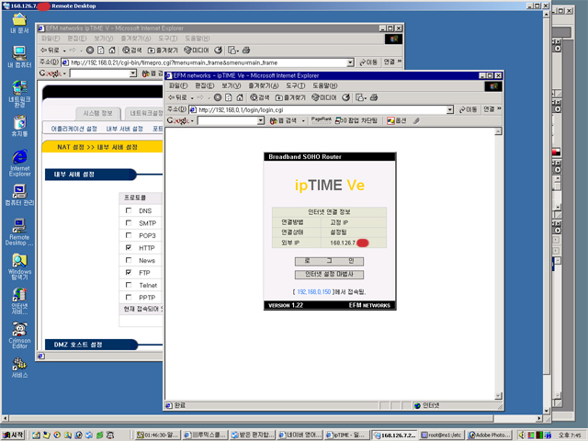Image resolution: width=588 pixels, height=441 pixels.
Task: Select System Info tab in back window
Action: tap(98, 113)
